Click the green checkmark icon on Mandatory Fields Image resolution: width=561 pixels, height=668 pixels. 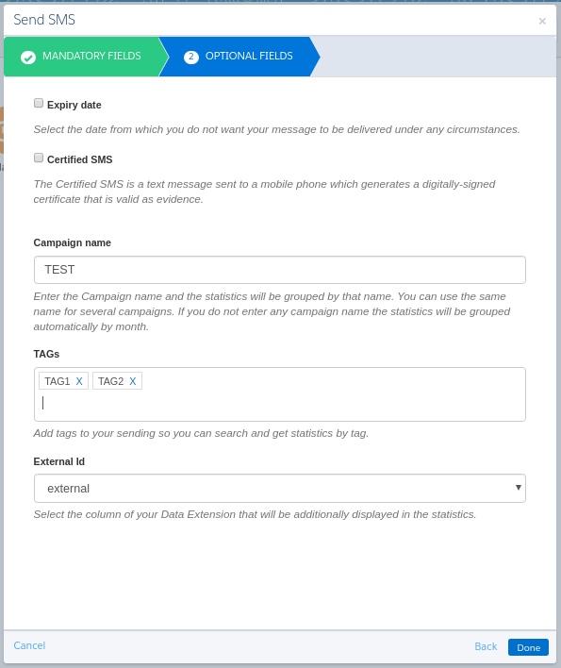[x=28, y=58]
